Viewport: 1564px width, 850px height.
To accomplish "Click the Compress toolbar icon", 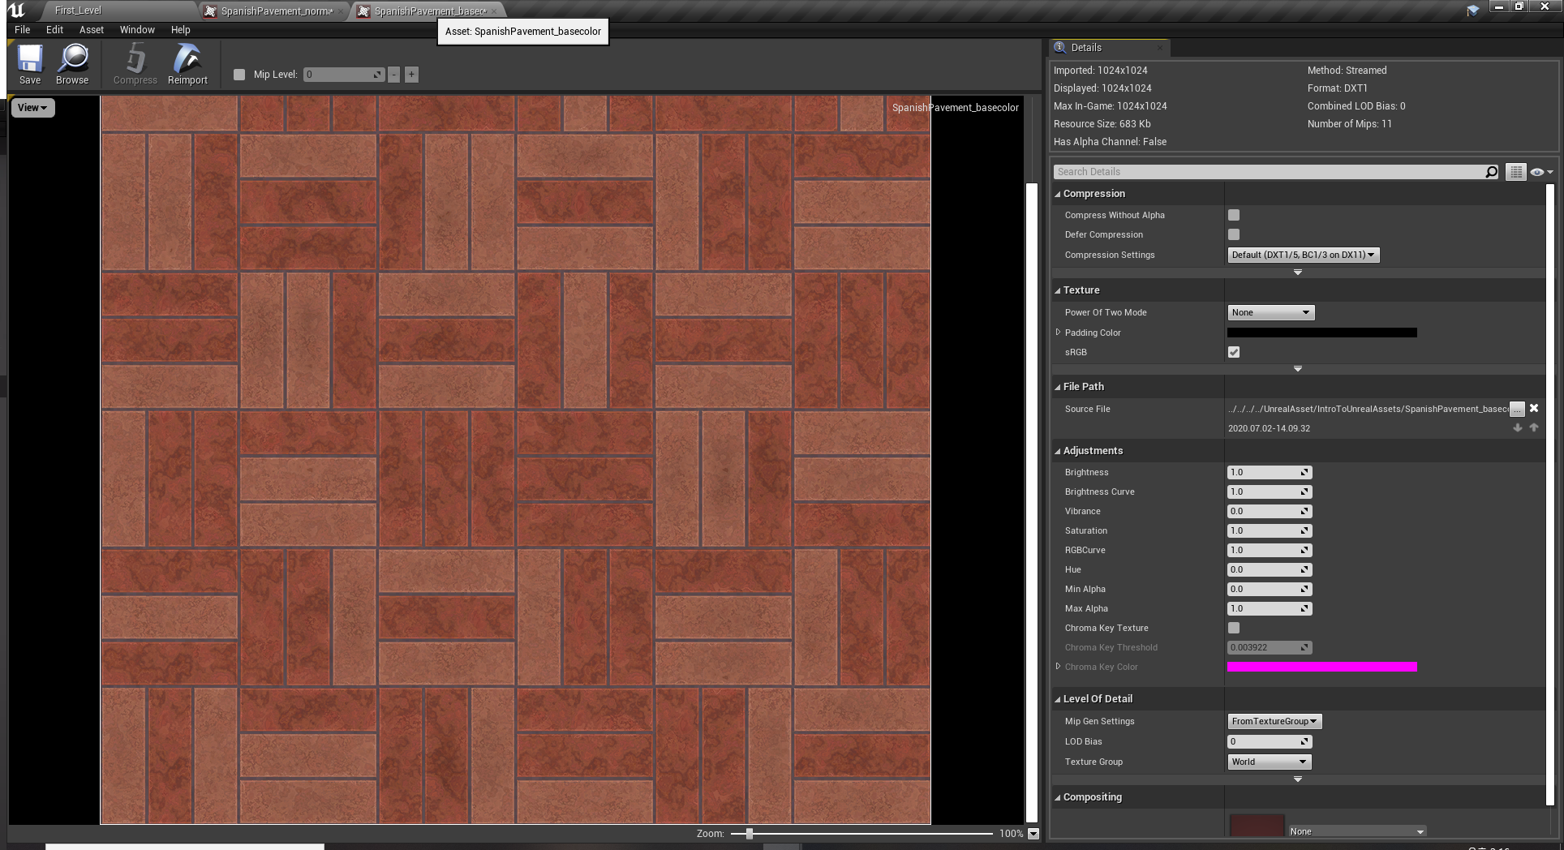I will pyautogui.click(x=135, y=64).
